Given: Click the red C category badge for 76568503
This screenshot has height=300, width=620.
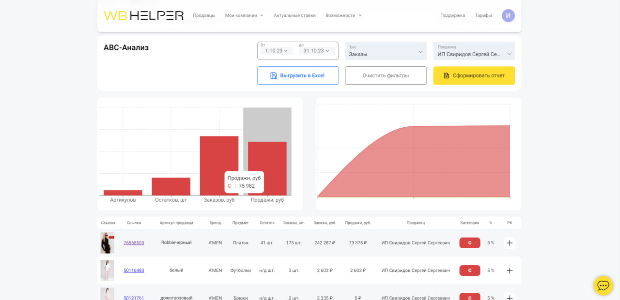Looking at the screenshot, I should 470,243.
